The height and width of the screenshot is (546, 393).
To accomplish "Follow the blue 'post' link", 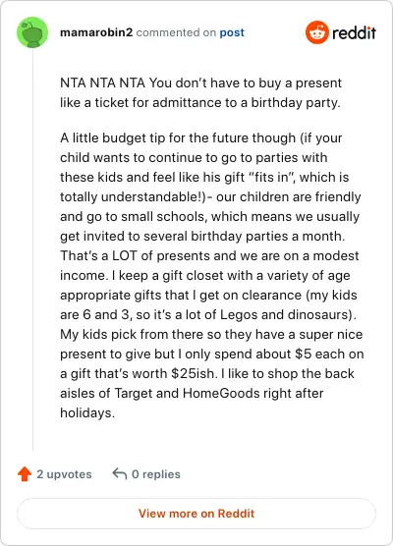I will 232,32.
